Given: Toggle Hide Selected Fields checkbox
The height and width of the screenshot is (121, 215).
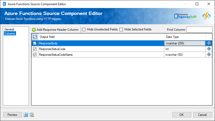Looking at the screenshot, I should [121, 29].
